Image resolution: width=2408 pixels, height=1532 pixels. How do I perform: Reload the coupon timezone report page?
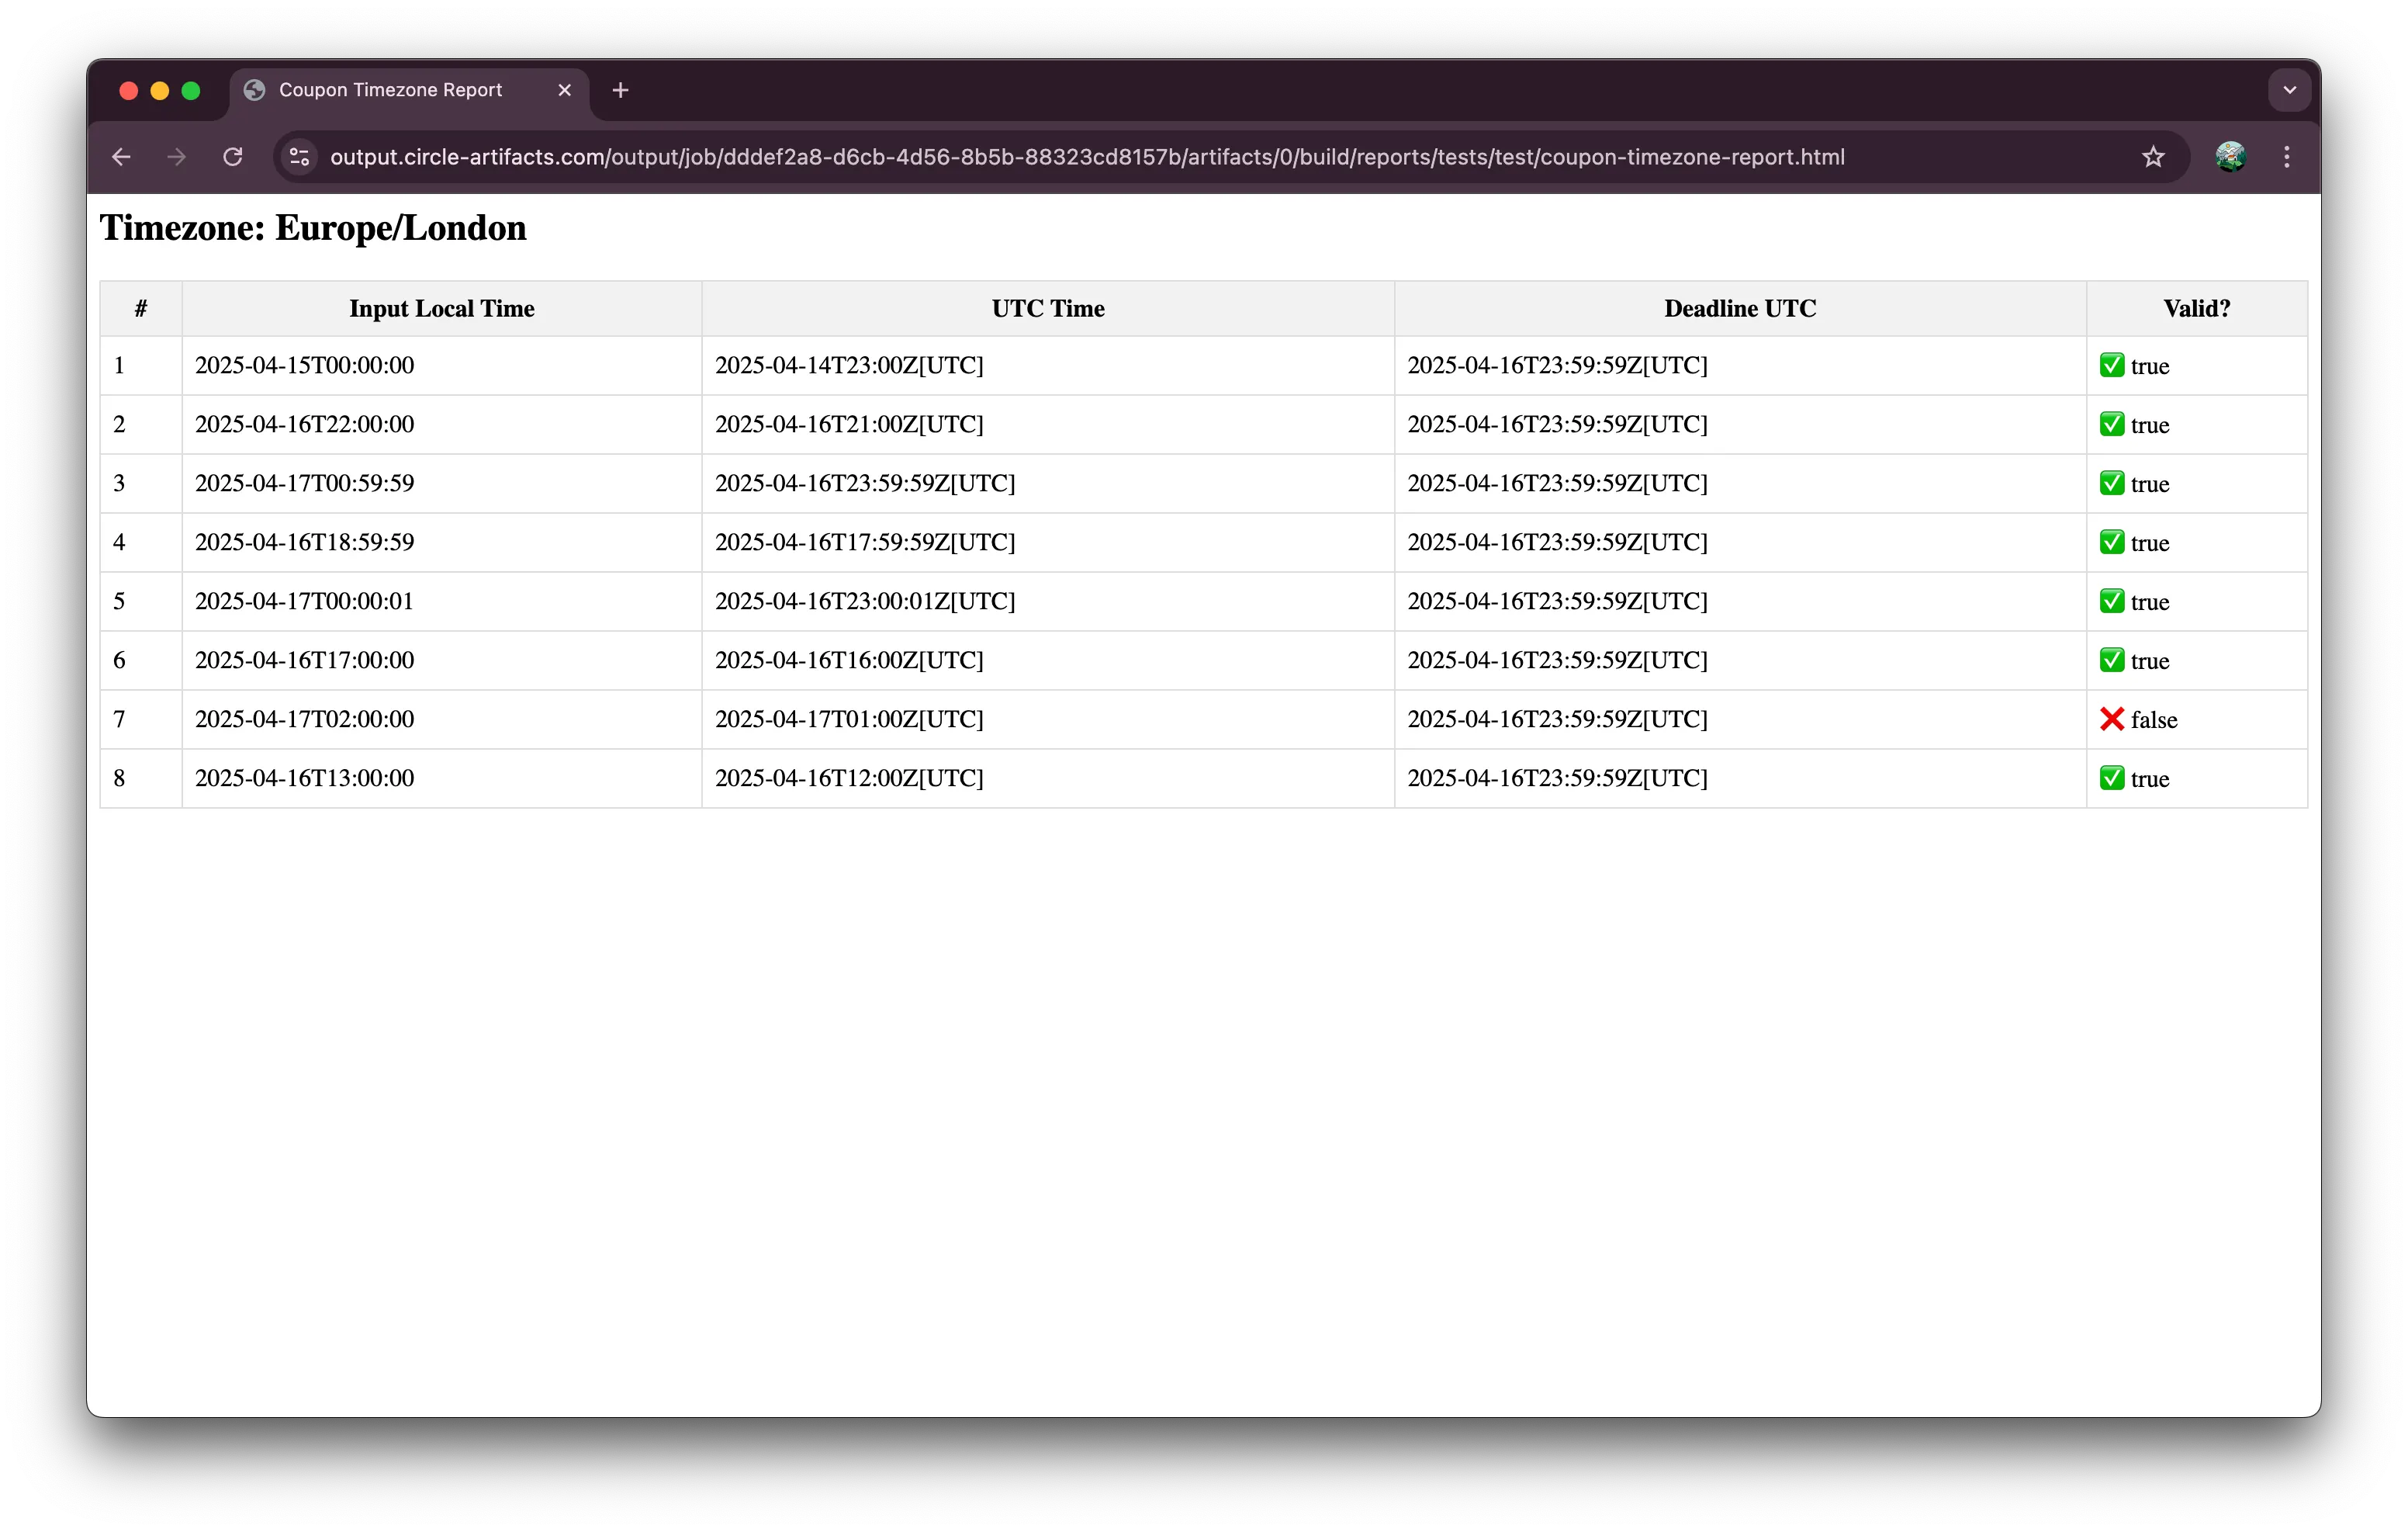(x=233, y=157)
